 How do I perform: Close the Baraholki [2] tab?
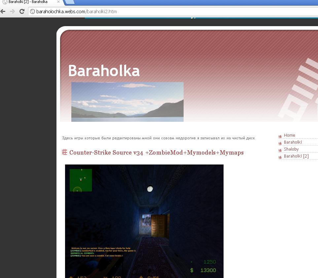58,2
